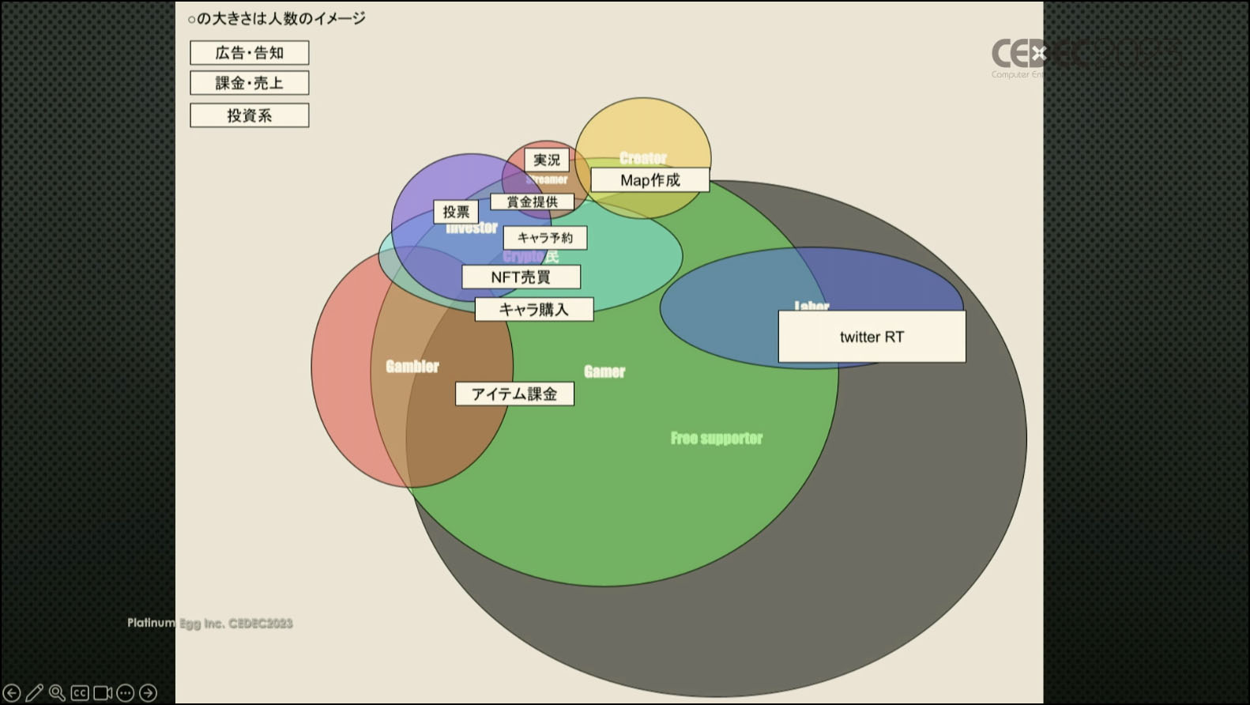Screen dimensions: 1250x705
Task: Click the 賞金提供 label box
Action: (532, 202)
